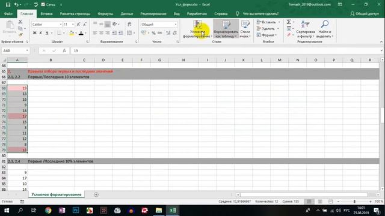The height and width of the screenshot is (216, 385).
Task: Open the Файл tab
Action: point(8,14)
